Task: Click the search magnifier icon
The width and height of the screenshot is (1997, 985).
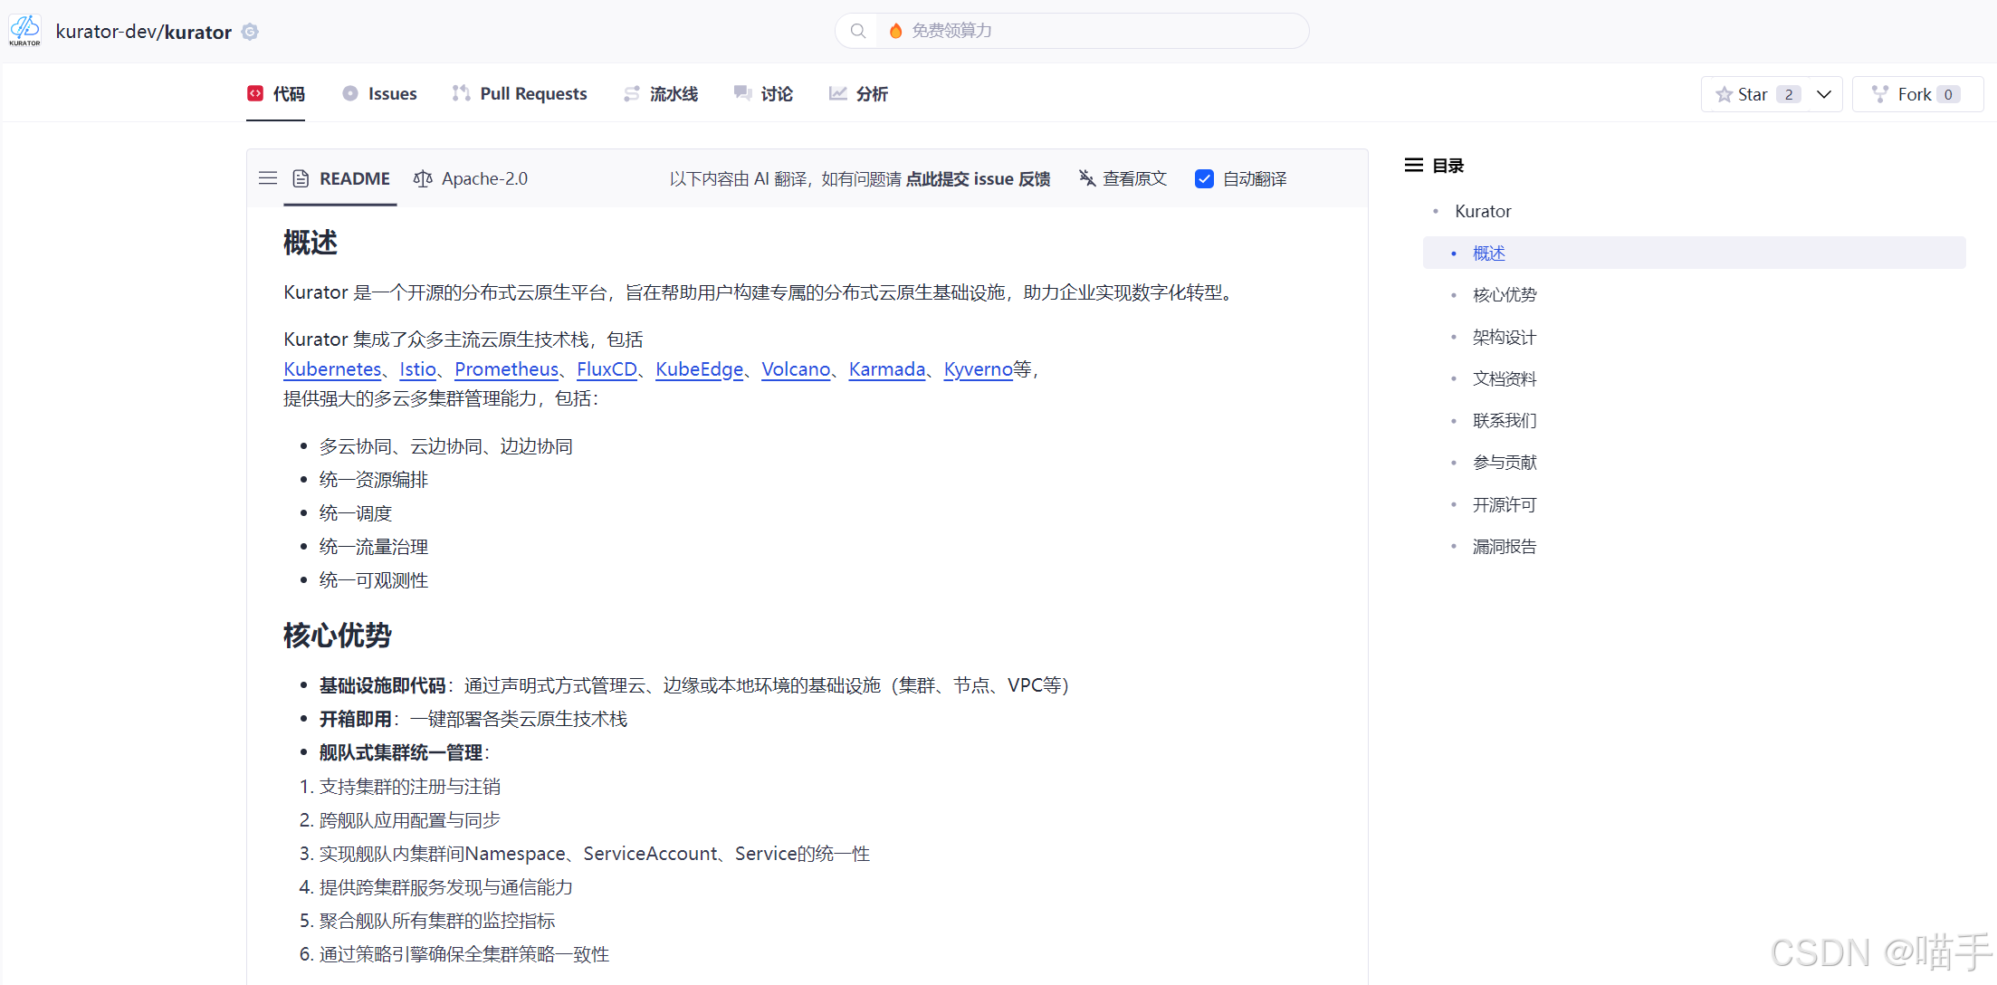Action: [x=858, y=31]
